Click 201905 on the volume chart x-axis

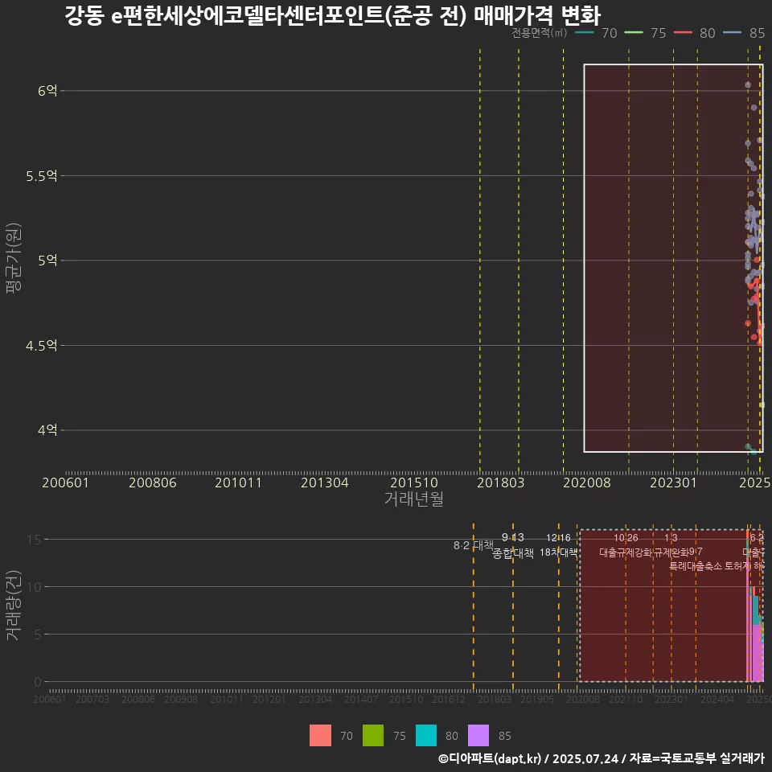coord(537,699)
